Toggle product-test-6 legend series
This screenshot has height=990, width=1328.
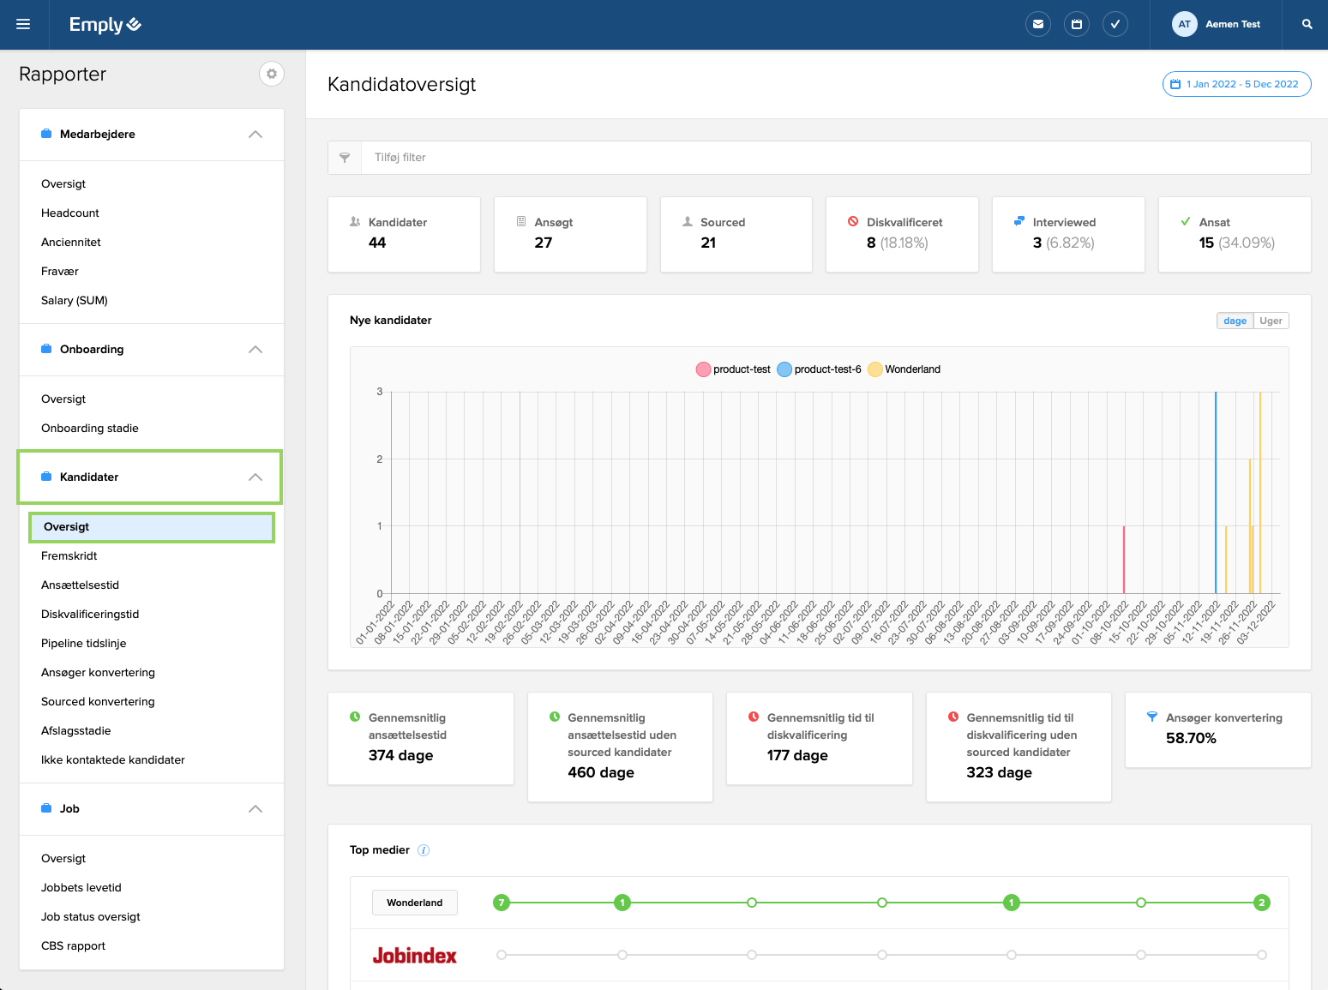(820, 369)
